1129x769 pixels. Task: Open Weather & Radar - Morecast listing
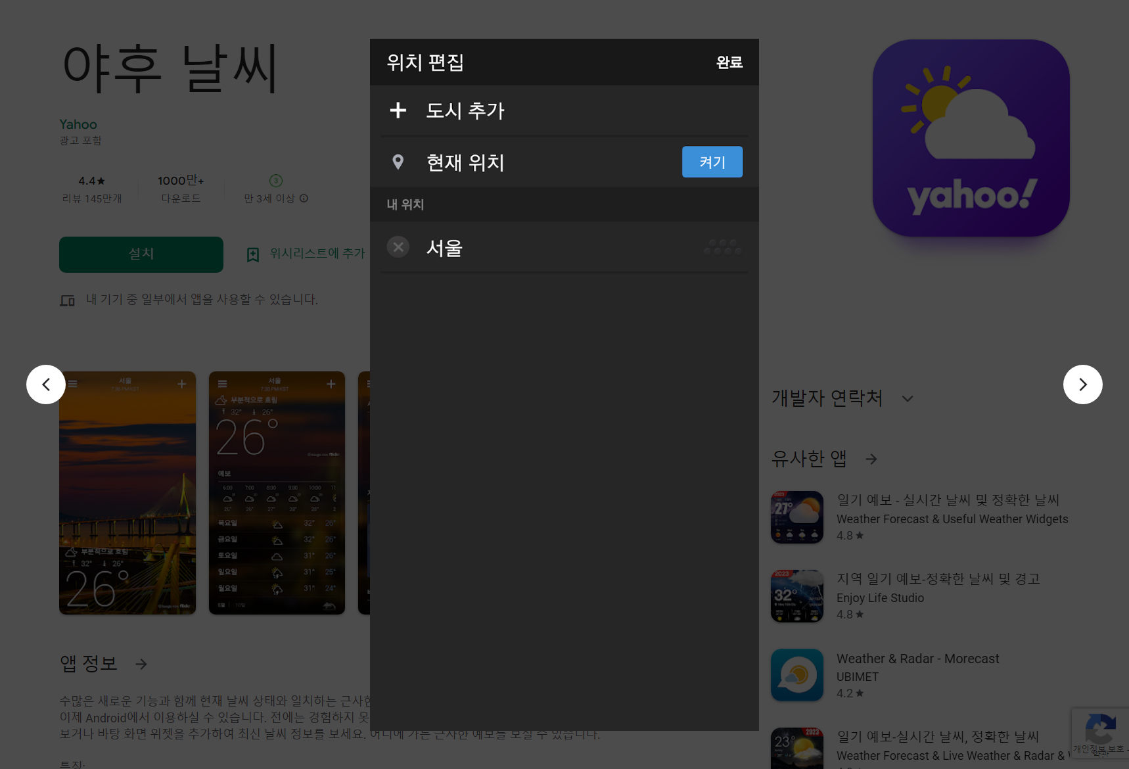(x=917, y=659)
